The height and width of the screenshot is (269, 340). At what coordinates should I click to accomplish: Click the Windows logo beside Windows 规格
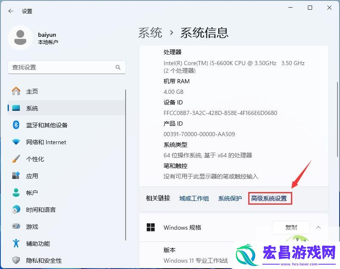click(x=151, y=228)
